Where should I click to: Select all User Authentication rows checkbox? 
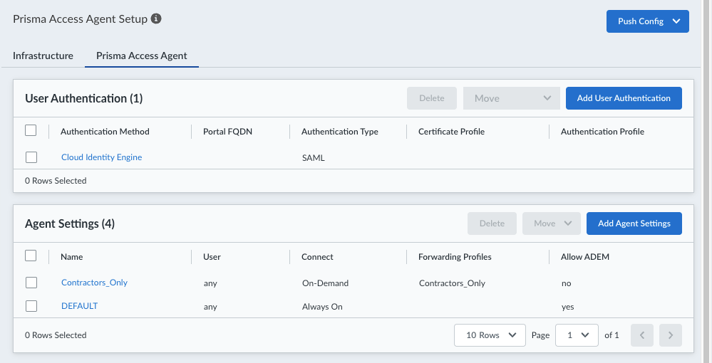pos(31,130)
